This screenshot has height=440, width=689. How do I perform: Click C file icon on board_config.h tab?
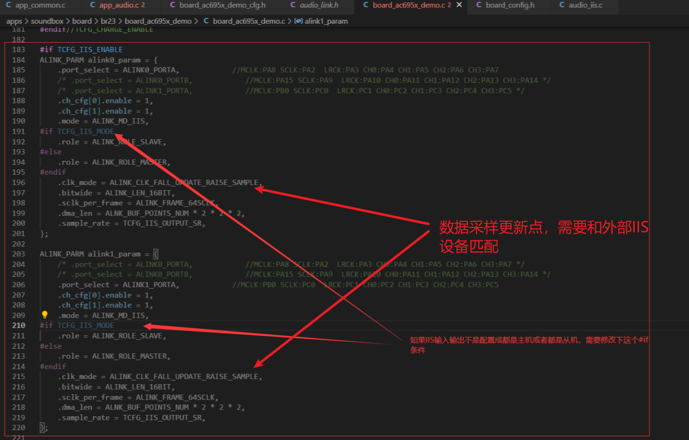point(479,5)
